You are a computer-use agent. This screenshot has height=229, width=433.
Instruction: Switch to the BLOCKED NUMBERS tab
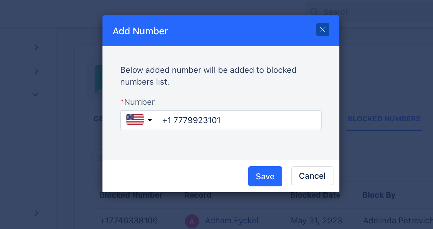(384, 119)
